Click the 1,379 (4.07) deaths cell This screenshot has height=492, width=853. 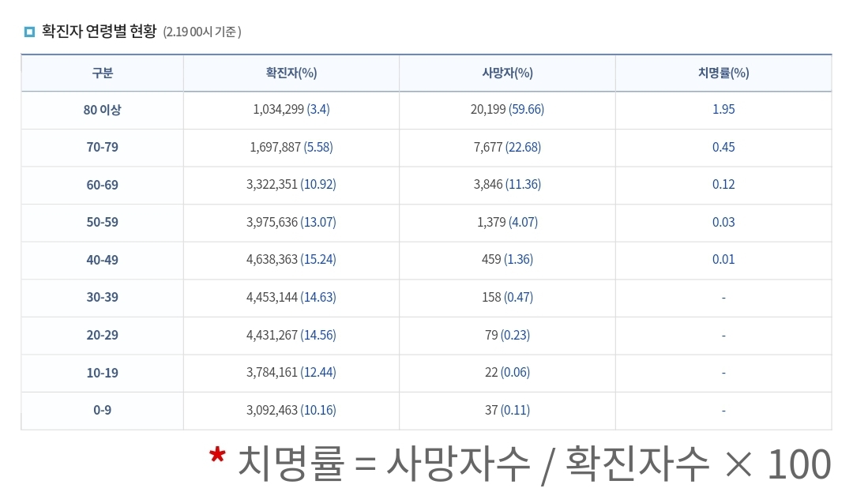[507, 223]
